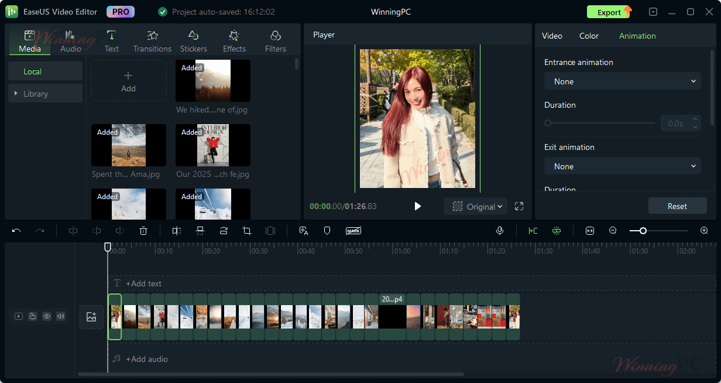The image size is (721, 383).
Task: Select the first timeline clip
Action: tap(115, 317)
